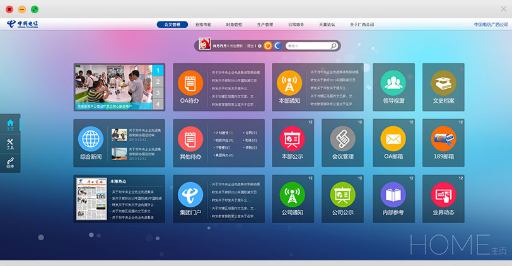The image size is (512, 266).
Task: Open the 189邮箱 mail icon
Action: click(443, 139)
